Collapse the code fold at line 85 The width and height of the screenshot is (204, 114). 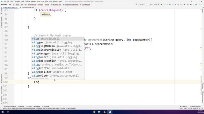point(14,19)
